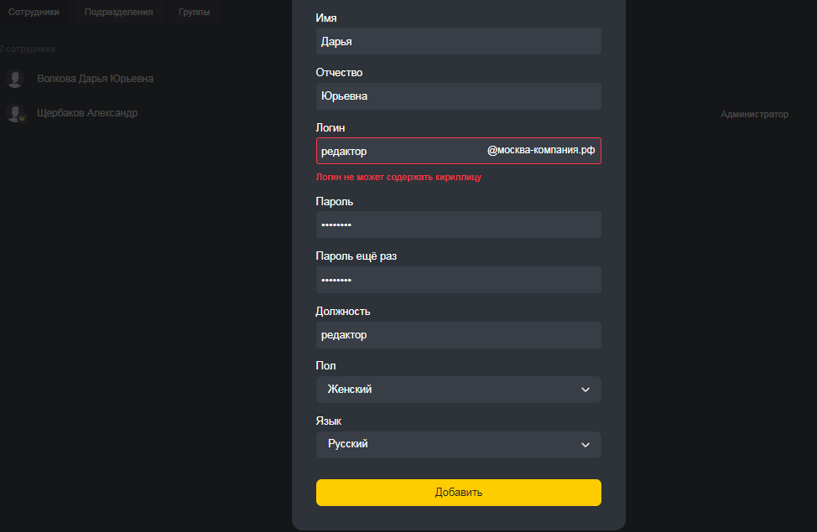Screen dimensions: 817x532
Task: Click the chevron arrow in the Язык field
Action: (585, 445)
